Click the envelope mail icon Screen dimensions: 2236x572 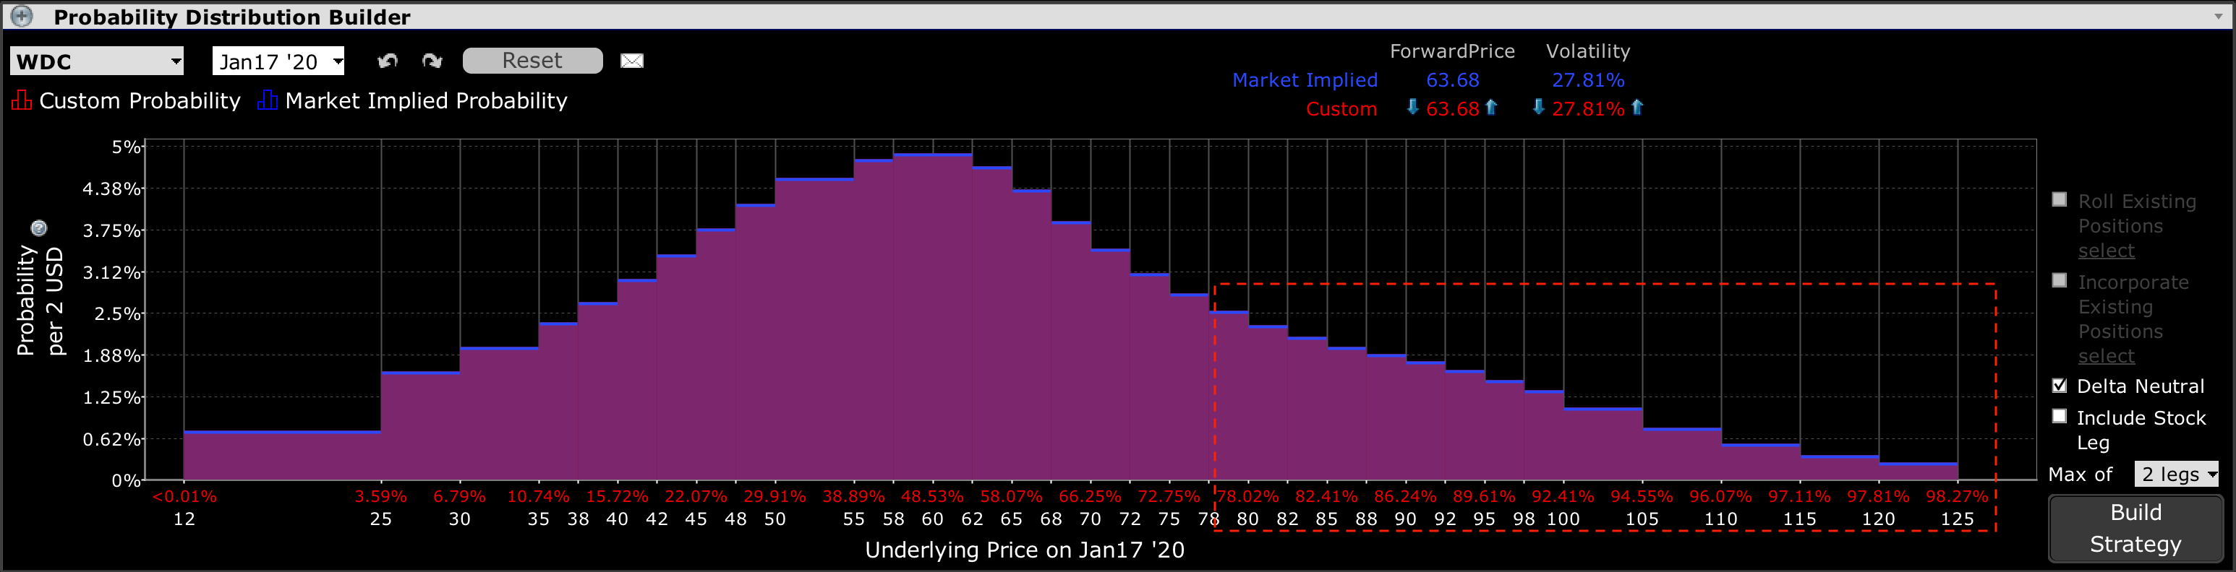[x=632, y=61]
